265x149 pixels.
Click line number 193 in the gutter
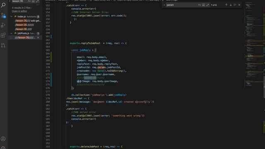coord(48,147)
